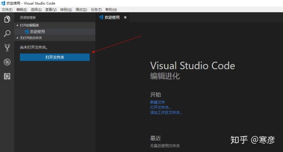Open the Explorer view in activity bar
283x152 pixels.
point(7,19)
